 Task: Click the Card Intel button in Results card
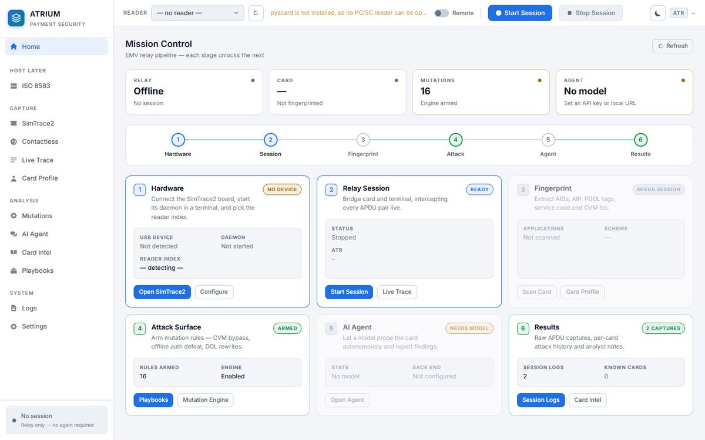click(587, 400)
